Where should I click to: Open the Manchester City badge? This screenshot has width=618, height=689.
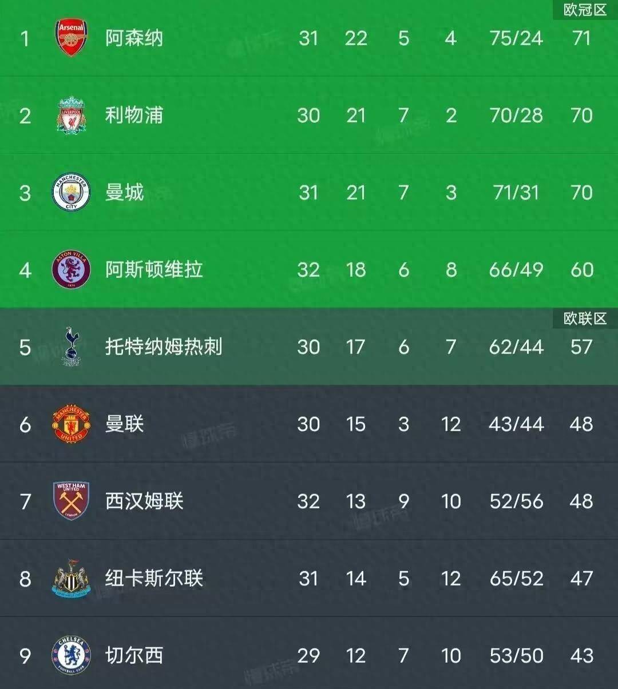pos(71,193)
